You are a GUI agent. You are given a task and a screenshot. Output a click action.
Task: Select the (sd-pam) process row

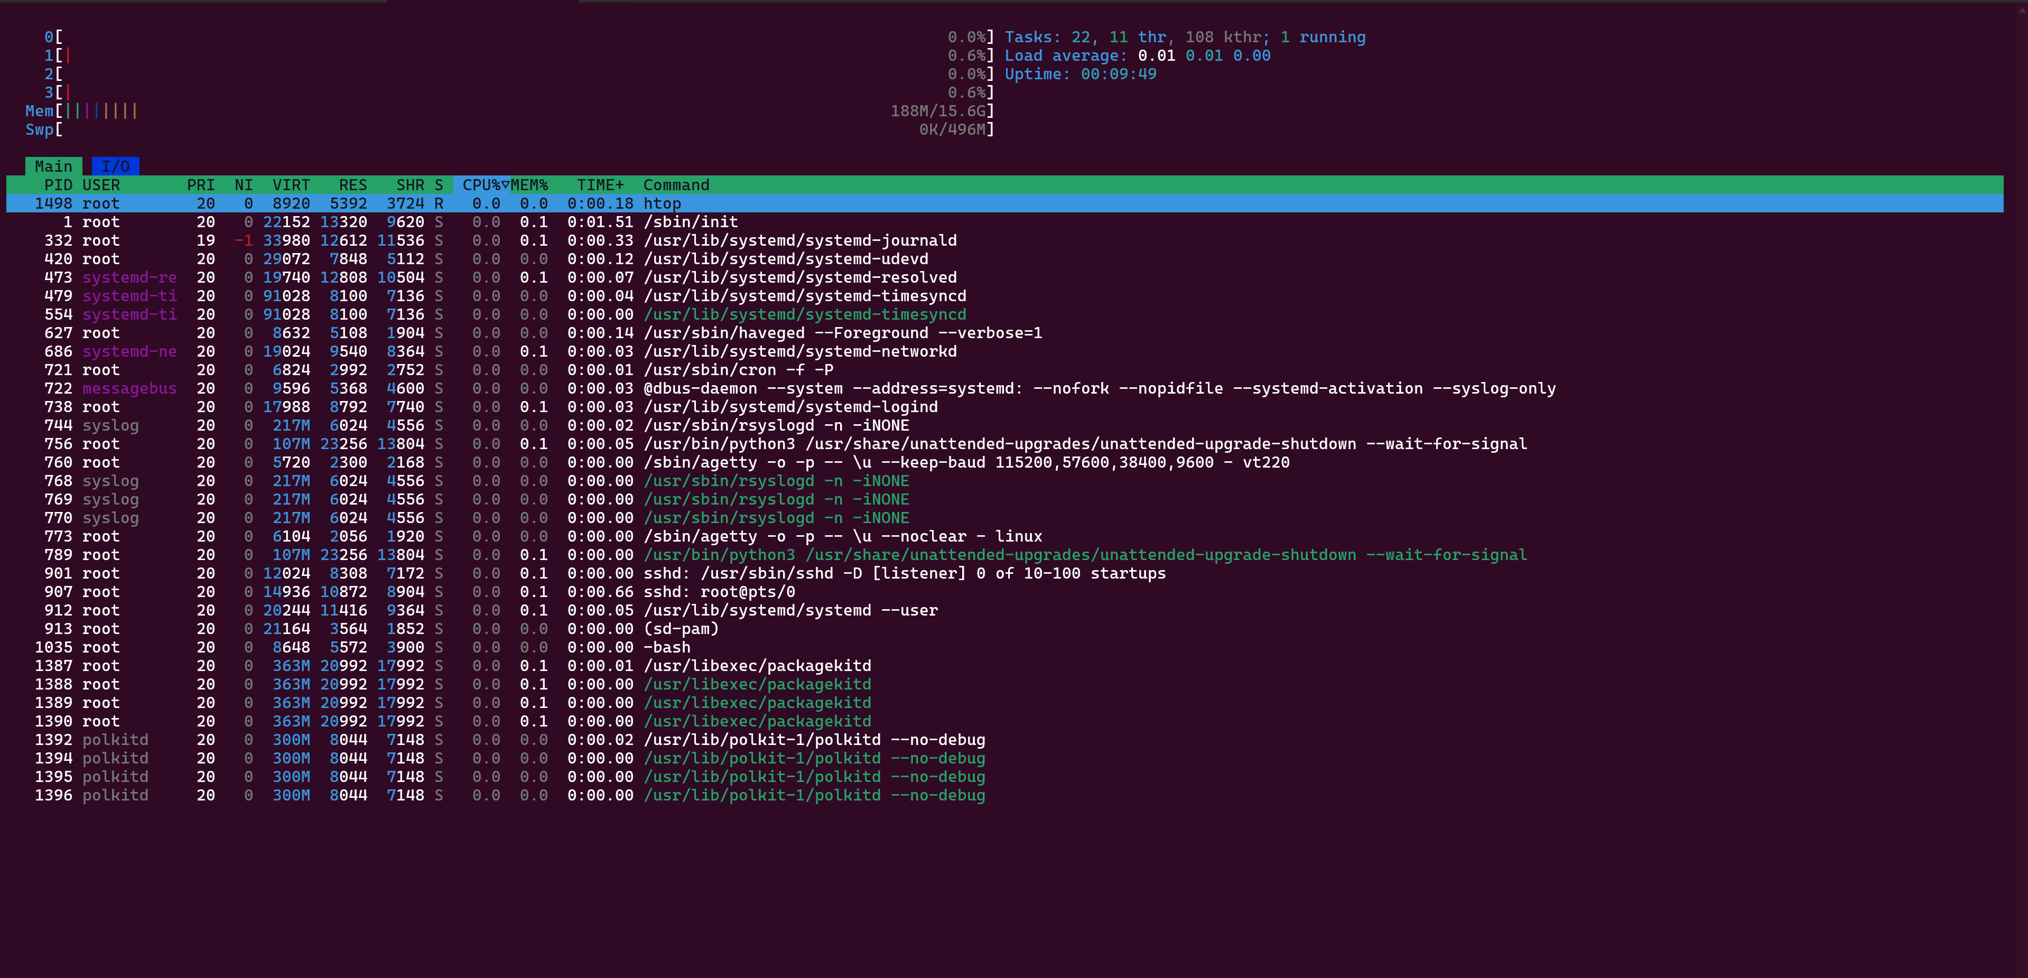pos(1004,629)
